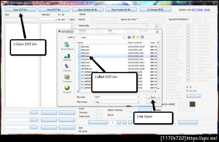
Task: Open Network in dialog sidebar
Action: tap(67, 89)
